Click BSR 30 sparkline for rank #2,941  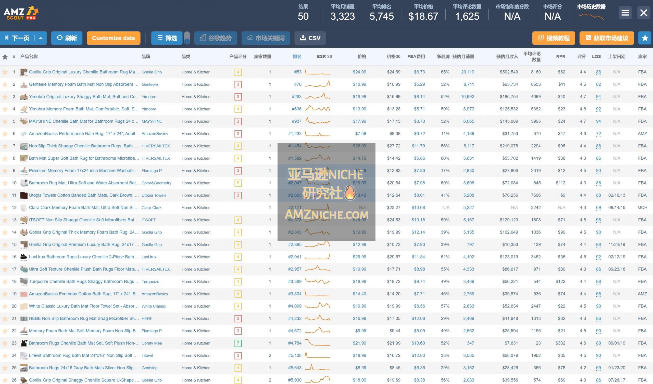317,257
